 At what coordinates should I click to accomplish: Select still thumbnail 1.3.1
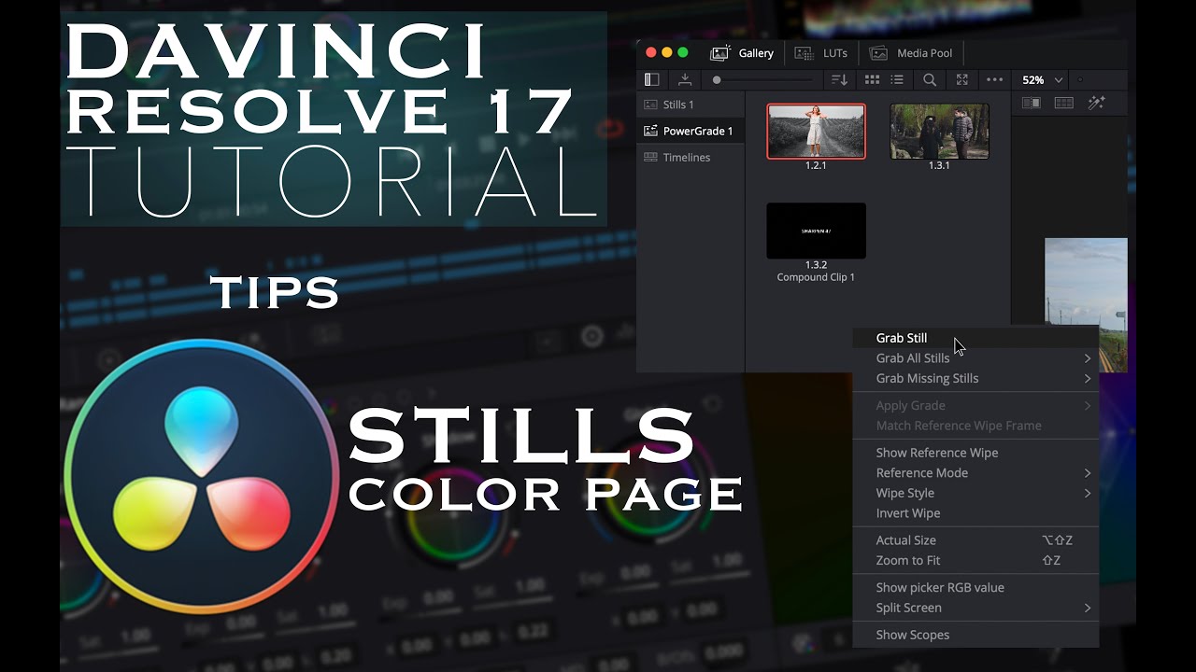[939, 132]
